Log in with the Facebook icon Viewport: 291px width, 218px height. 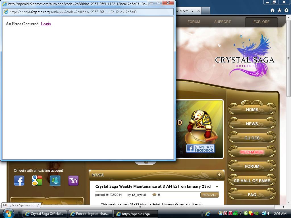[19, 181]
